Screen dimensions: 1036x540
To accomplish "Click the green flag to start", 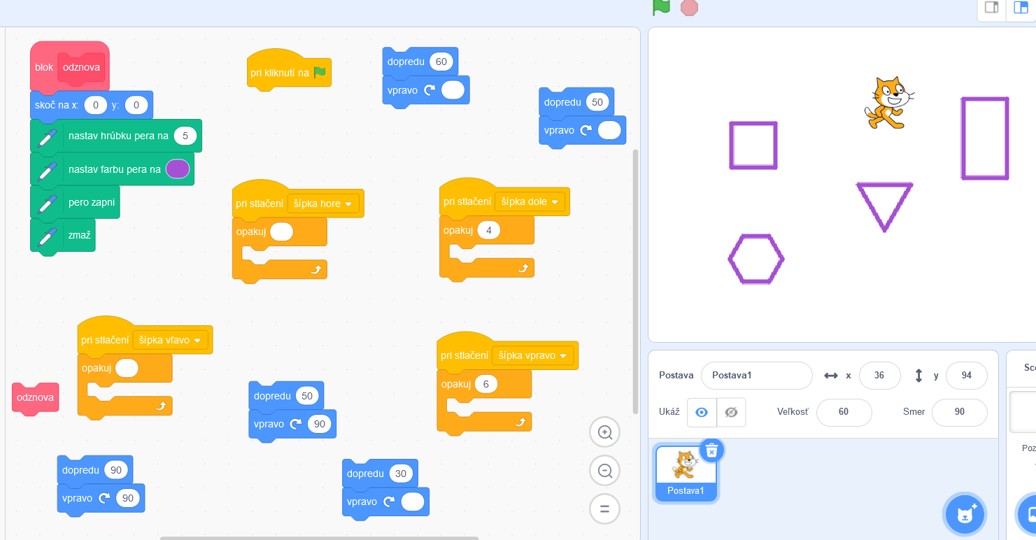I will coord(661,7).
